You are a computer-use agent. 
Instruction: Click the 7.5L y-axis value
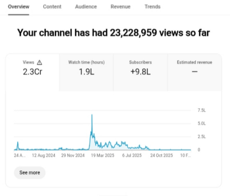(202, 111)
